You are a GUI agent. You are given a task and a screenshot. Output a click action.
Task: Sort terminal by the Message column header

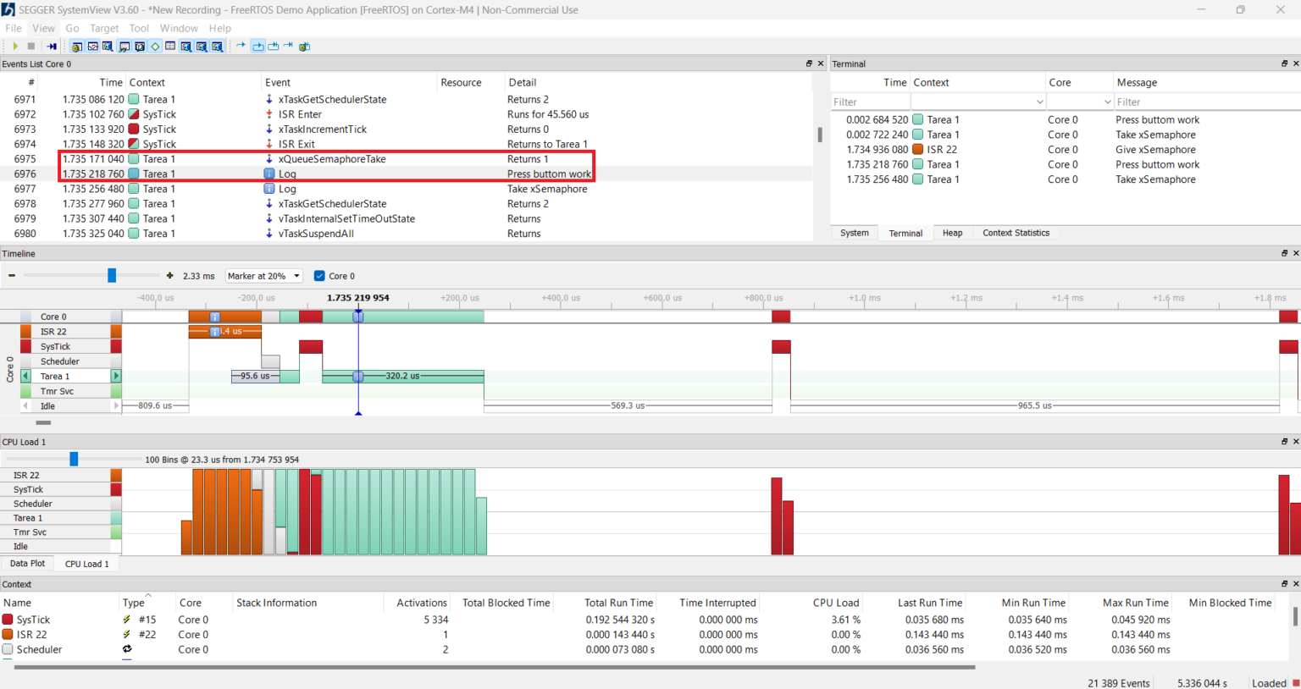[x=1206, y=82]
